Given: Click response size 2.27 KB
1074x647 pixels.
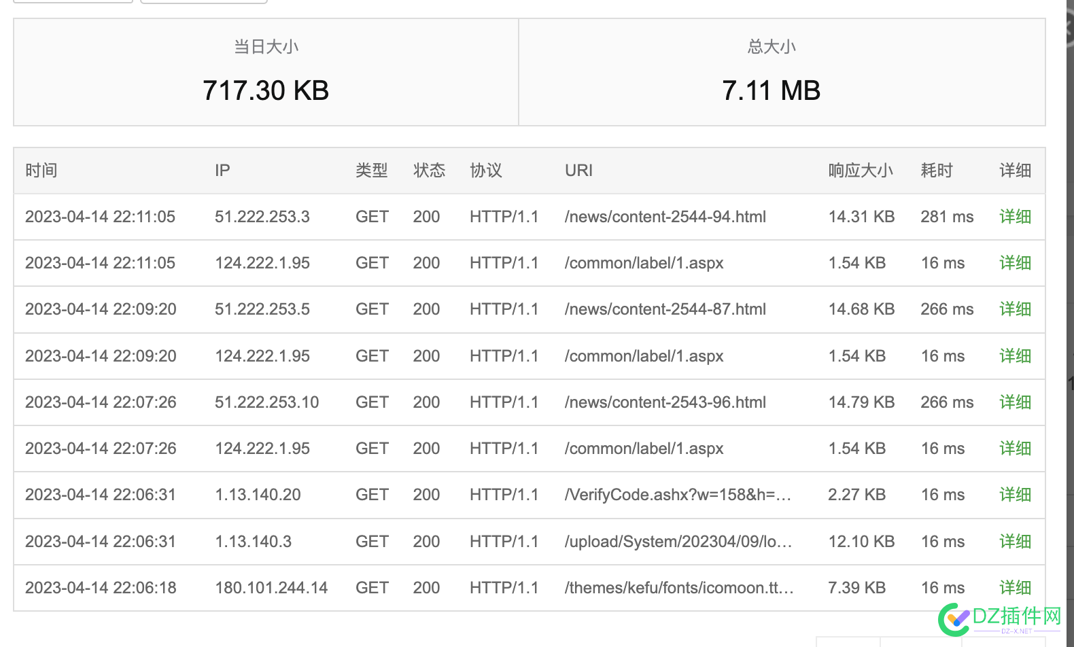Looking at the screenshot, I should tap(856, 495).
